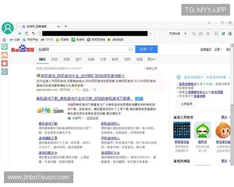This screenshot has height=187, width=234.
Task: Open the magnifier search icon in toolbar
Action: pos(194,34)
